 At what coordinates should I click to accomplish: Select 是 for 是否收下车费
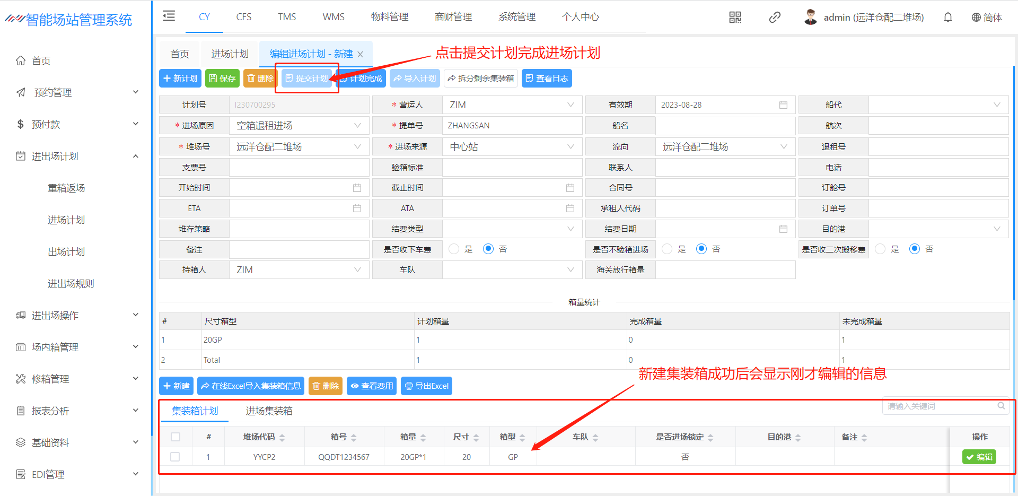click(454, 249)
